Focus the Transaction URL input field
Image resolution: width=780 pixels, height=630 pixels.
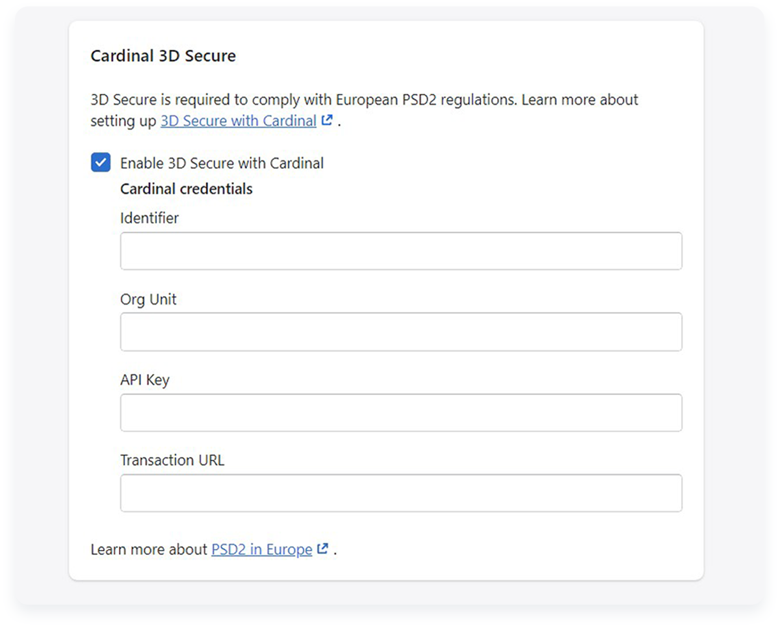[x=401, y=493]
